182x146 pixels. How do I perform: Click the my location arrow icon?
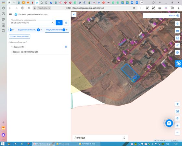click(177, 104)
